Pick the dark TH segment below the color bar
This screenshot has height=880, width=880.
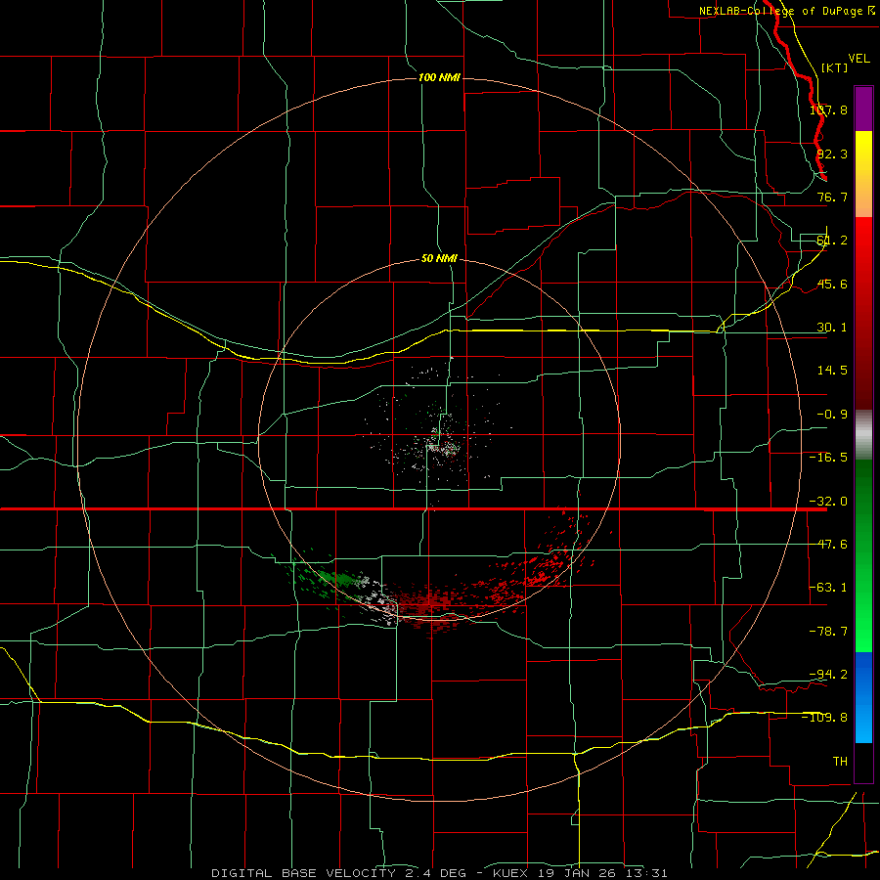click(863, 762)
